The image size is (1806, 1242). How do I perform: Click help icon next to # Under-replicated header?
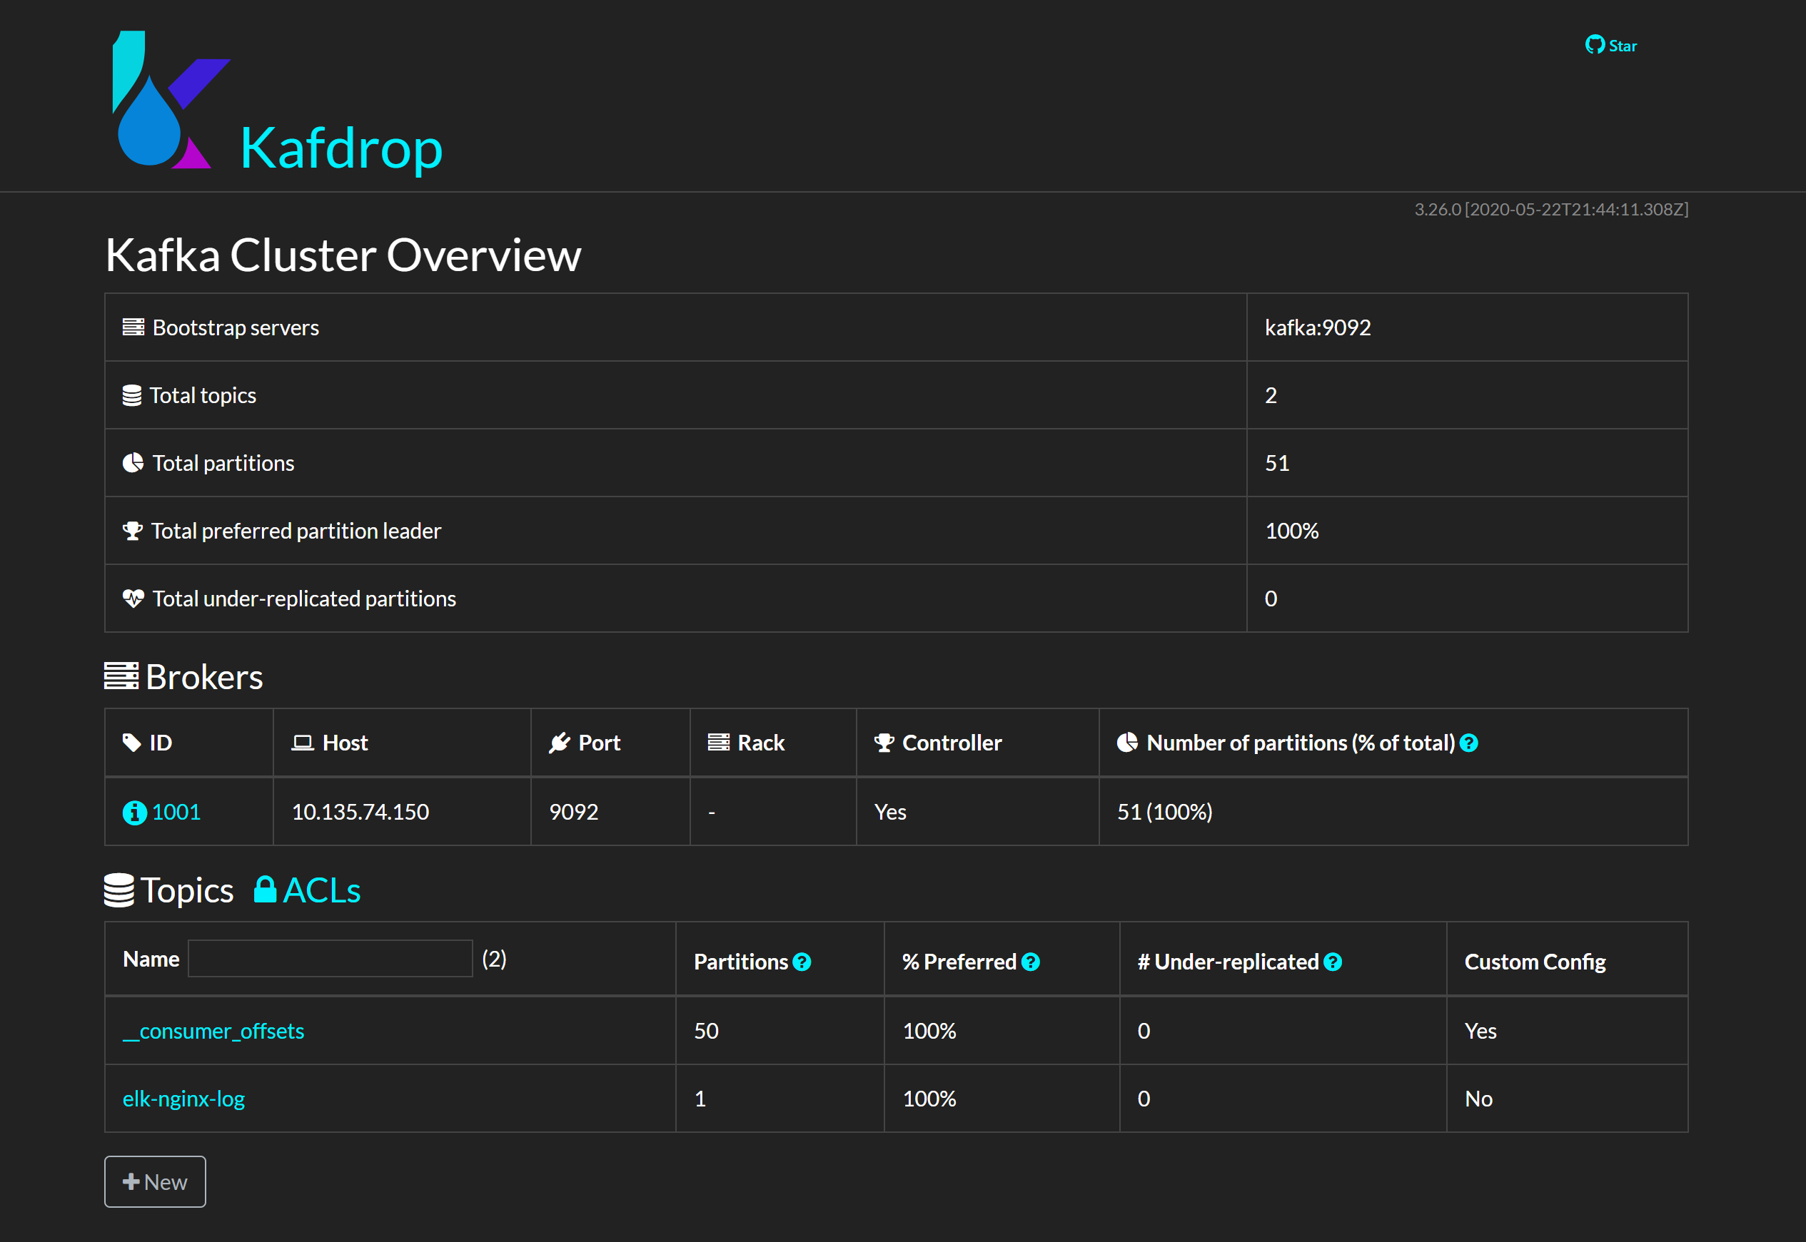[x=1332, y=962]
